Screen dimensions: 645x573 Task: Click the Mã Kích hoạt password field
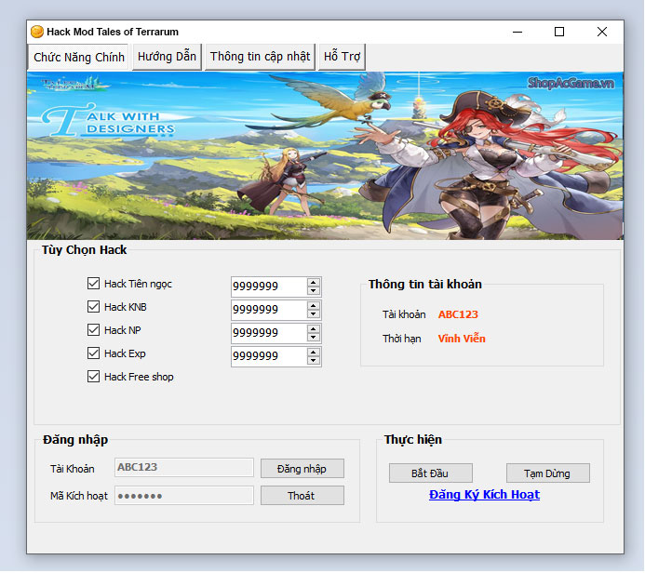coord(184,496)
